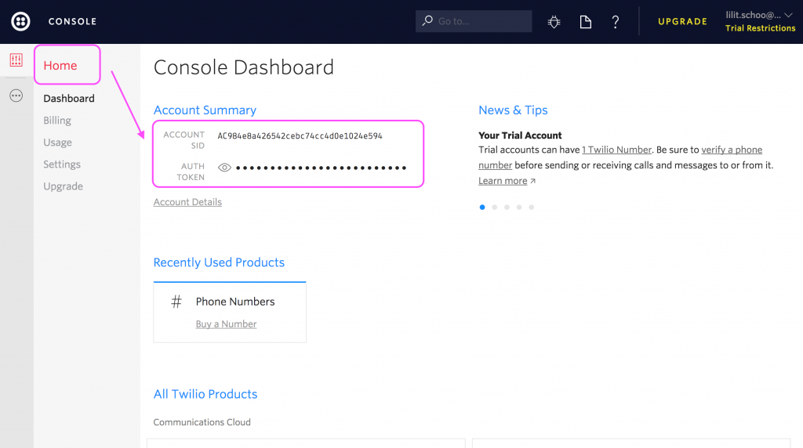Open Billing in the sidebar
803x448 pixels.
click(57, 120)
